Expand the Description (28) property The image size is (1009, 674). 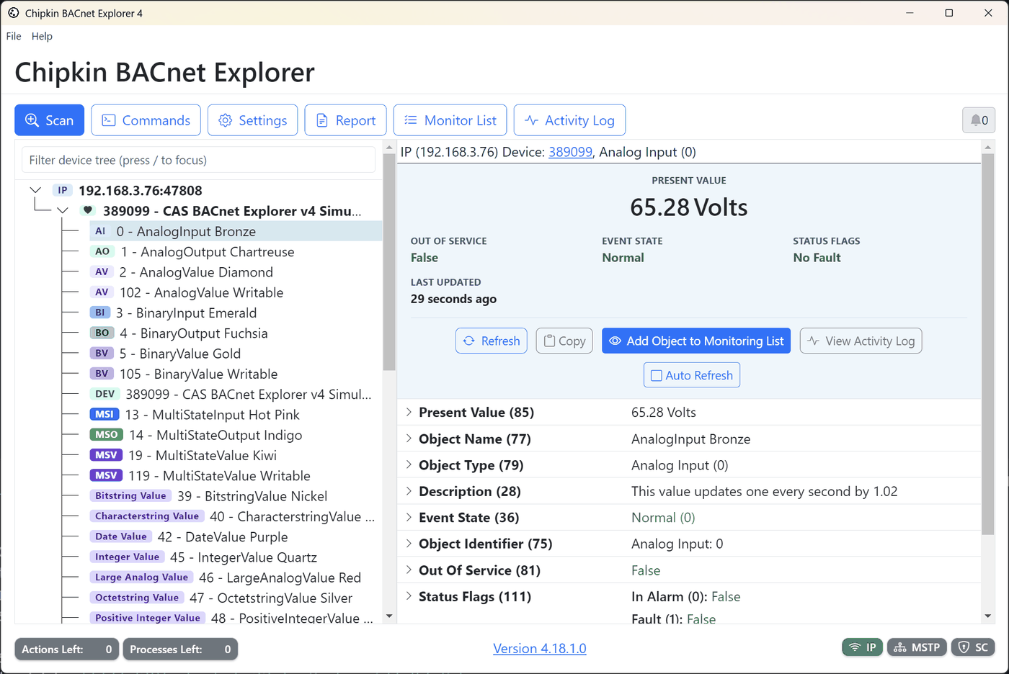[409, 491]
